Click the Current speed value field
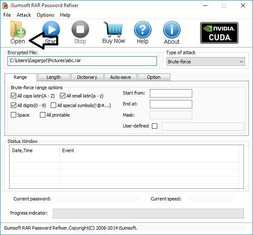Viewport: 253px width, 235px height. coord(210,199)
